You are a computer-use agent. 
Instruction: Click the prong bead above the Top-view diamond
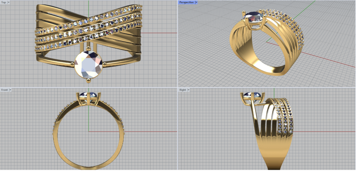[x=88, y=48]
